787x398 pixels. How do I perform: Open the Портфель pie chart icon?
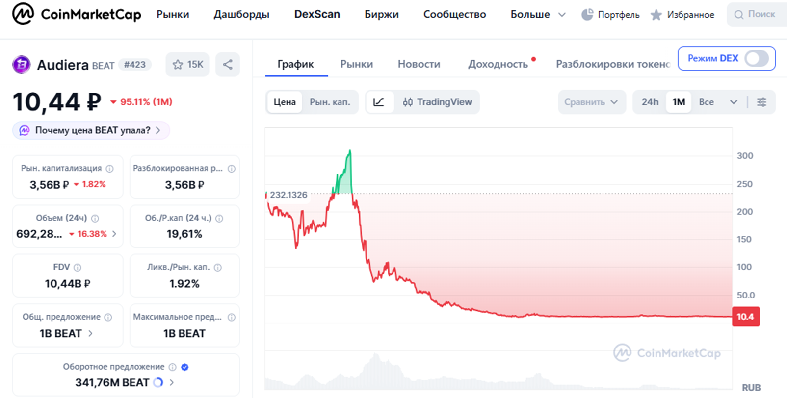pos(587,15)
